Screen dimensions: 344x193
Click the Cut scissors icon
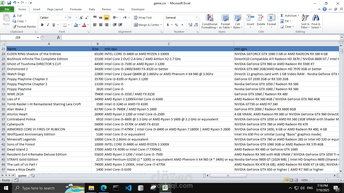coord(14,16)
